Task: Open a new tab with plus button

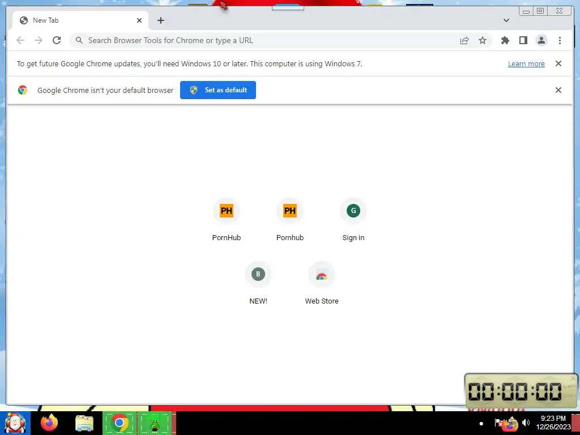Action: coord(160,20)
